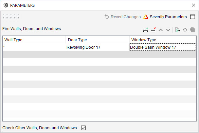Click the Window Type column header
199x133 pixels.
coord(163,40)
